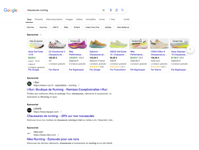This screenshot has height=150, width=199.
Task: Select the Tous tab
Action: 29,19
